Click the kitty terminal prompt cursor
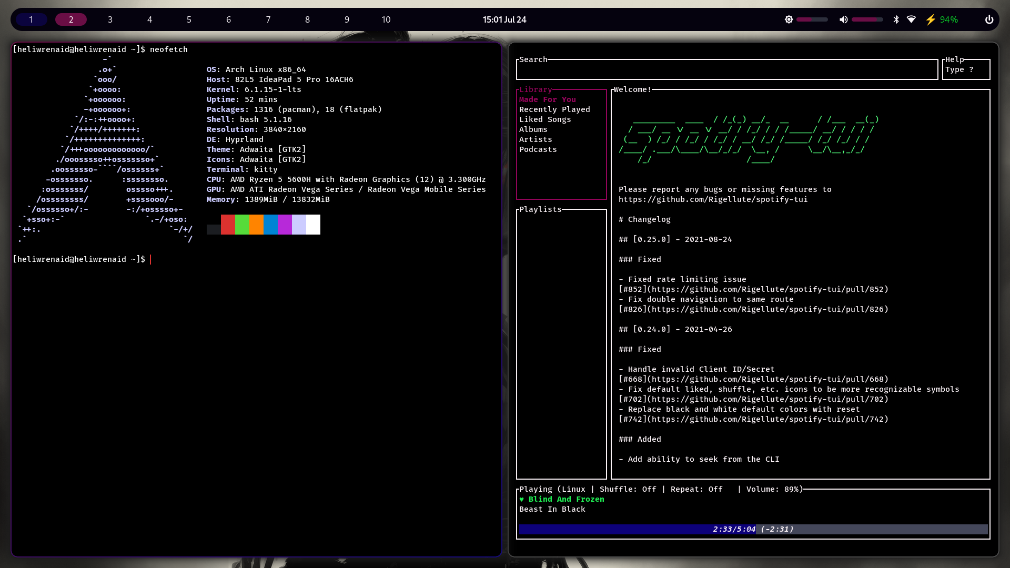 150,259
